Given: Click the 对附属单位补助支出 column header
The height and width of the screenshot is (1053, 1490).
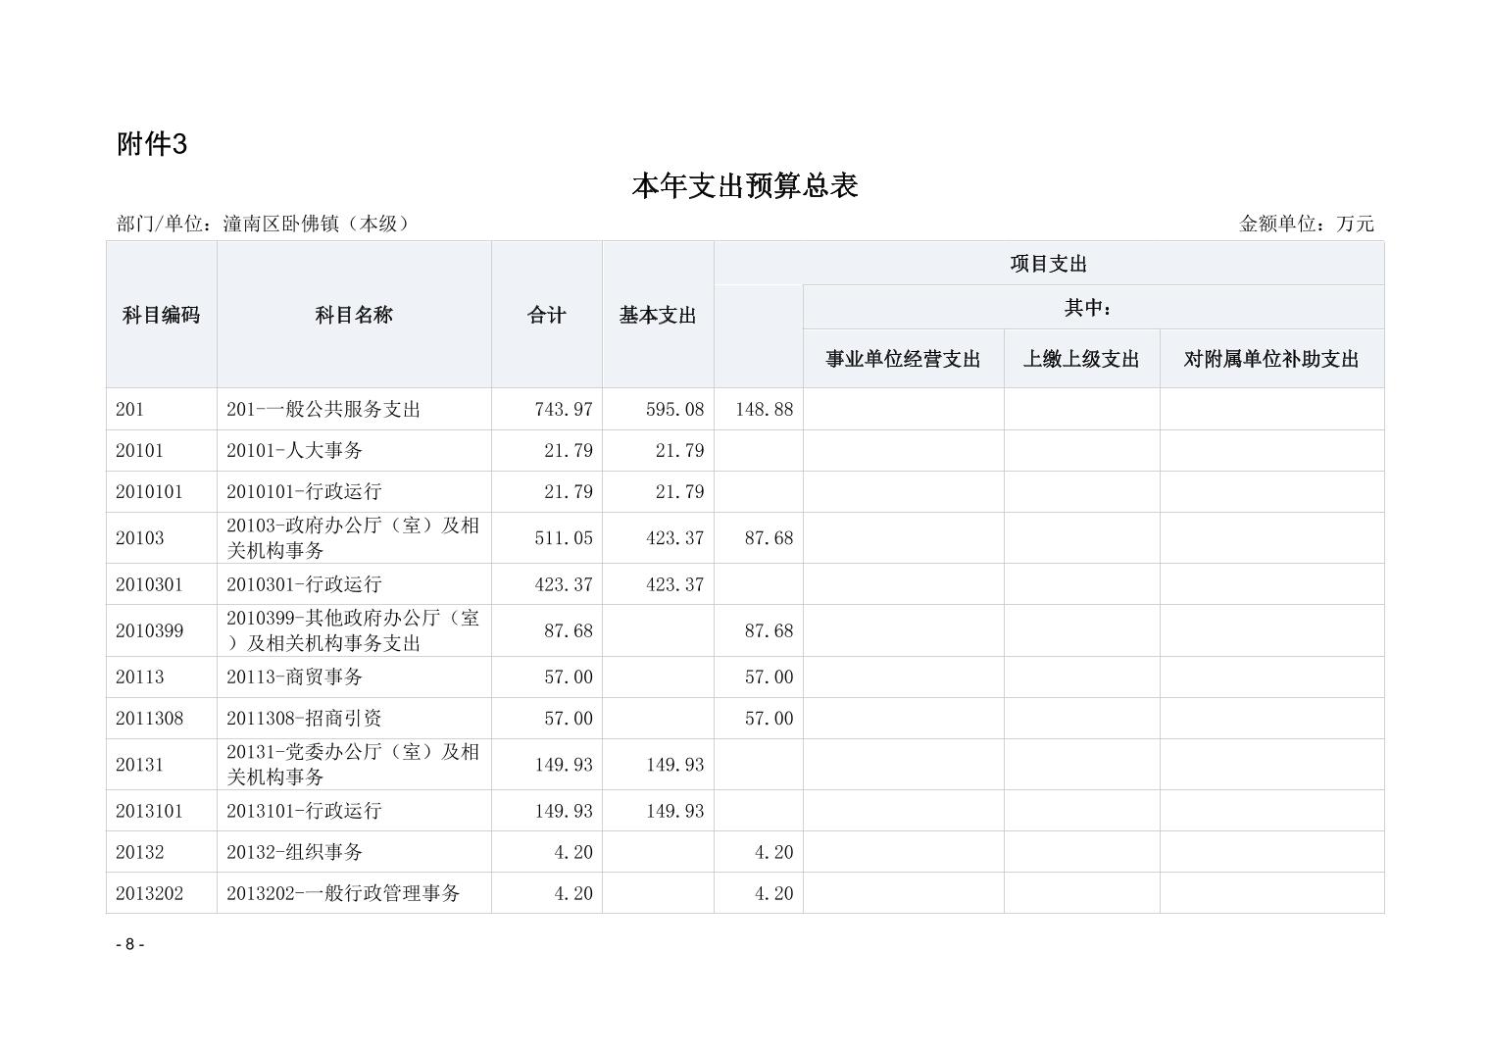Looking at the screenshot, I should tap(1272, 359).
